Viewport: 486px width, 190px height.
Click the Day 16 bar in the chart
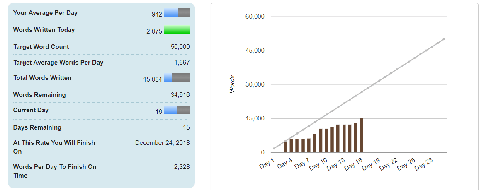pos(362,136)
